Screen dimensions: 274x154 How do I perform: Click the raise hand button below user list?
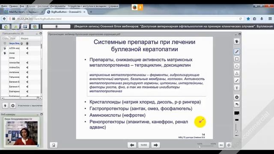pyautogui.click(x=5, y=106)
